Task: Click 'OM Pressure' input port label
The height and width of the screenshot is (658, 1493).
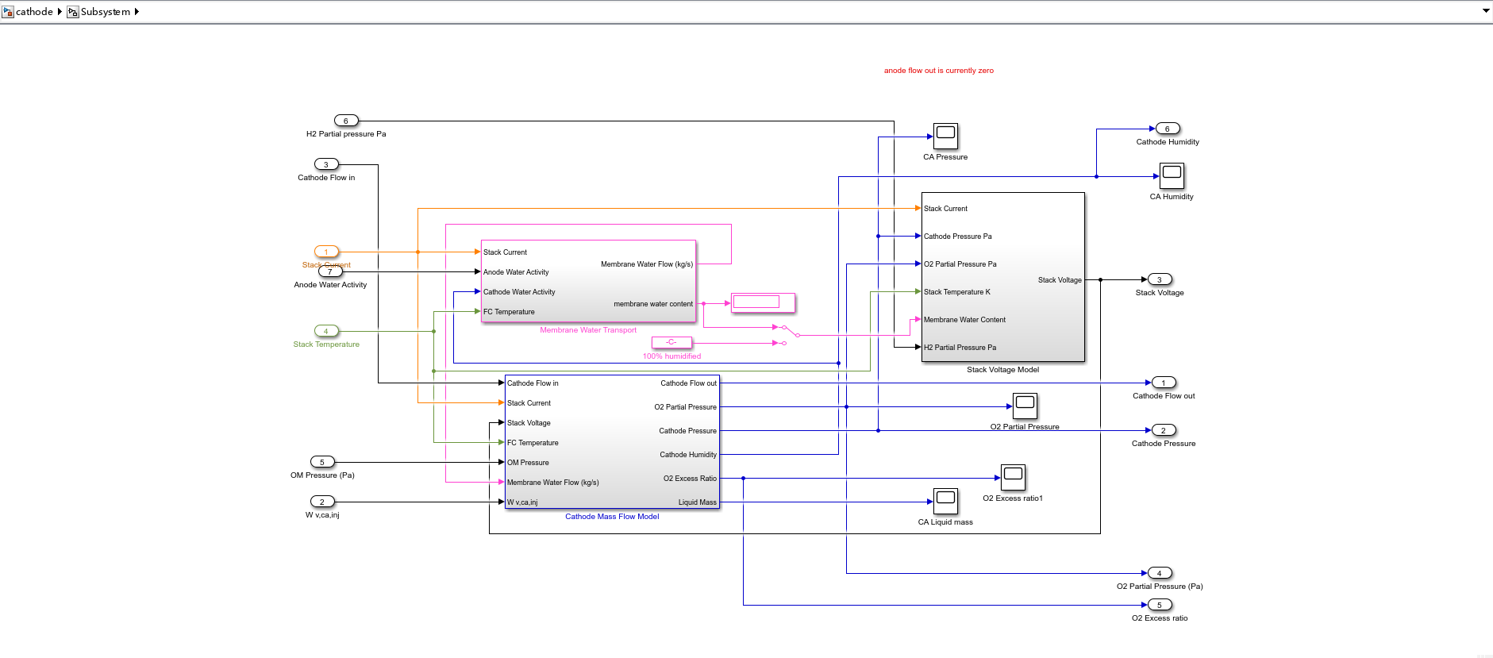Action: pyautogui.click(x=528, y=463)
